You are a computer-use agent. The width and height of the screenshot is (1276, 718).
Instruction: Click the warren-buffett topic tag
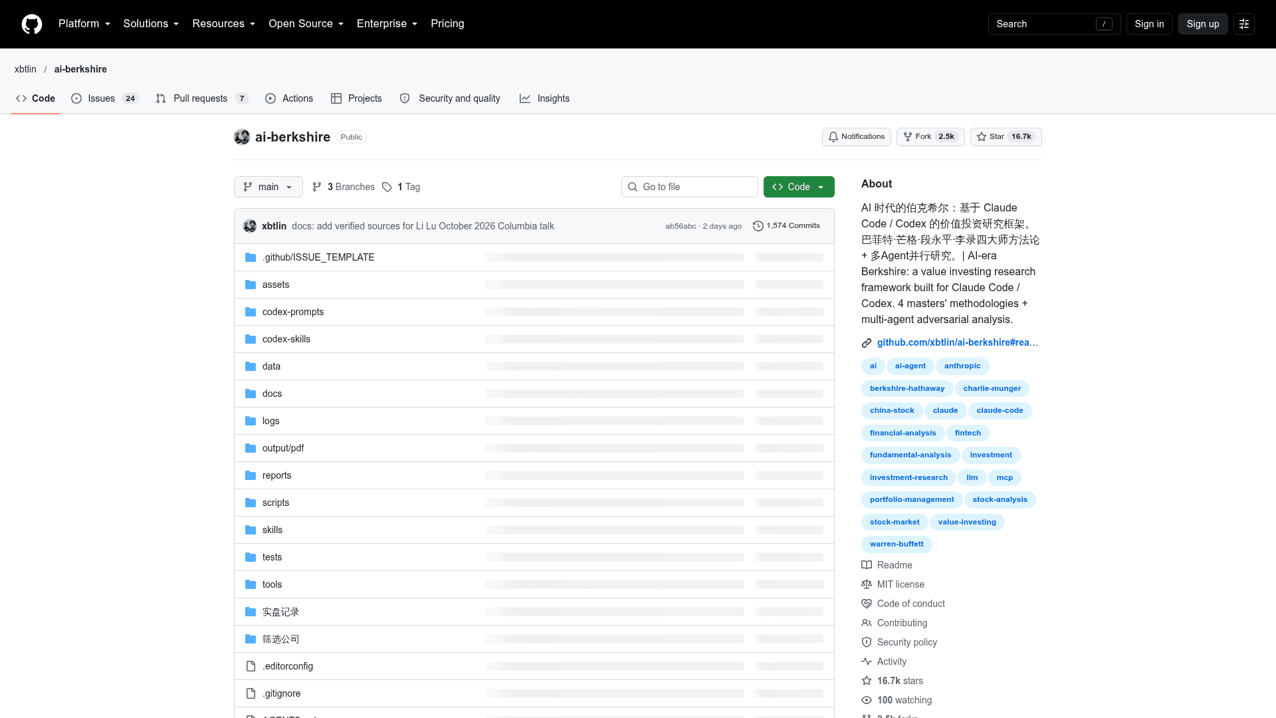point(897,544)
